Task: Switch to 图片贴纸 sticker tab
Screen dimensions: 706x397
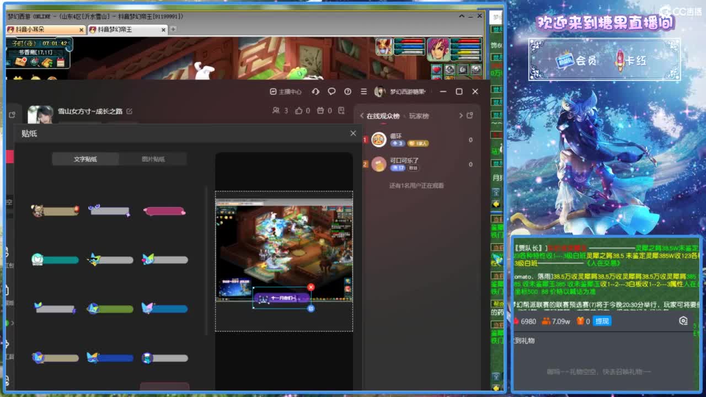Action: pyautogui.click(x=153, y=159)
